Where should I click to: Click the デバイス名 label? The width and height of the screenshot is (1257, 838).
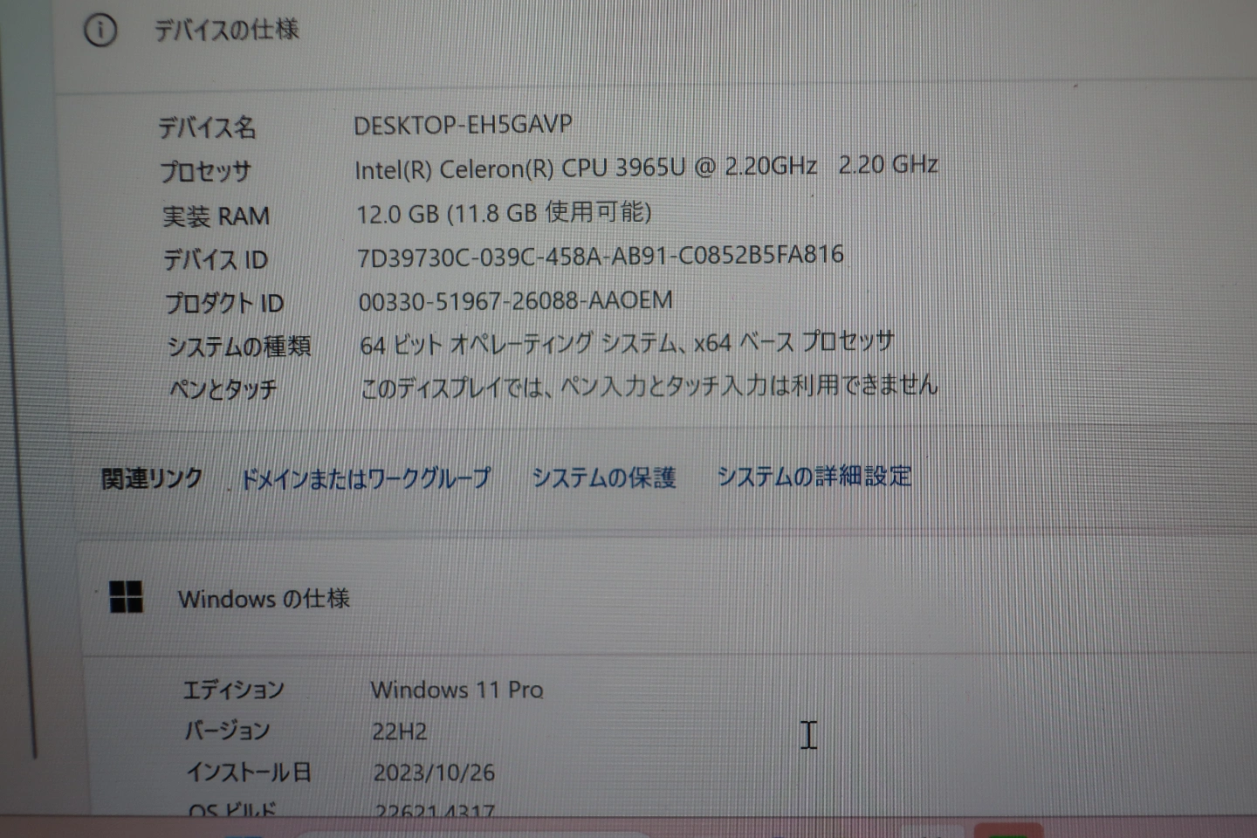click(207, 127)
